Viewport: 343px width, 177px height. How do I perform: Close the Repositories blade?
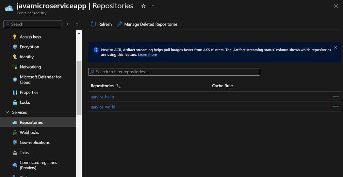[x=336, y=6]
